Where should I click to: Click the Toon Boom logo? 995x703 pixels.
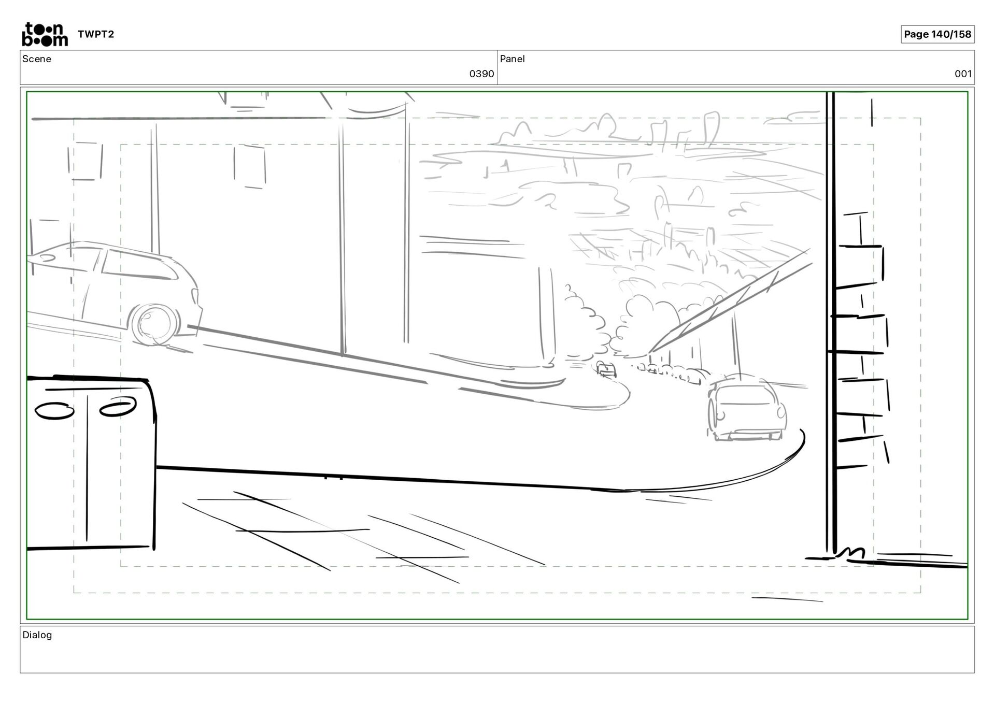coord(45,34)
